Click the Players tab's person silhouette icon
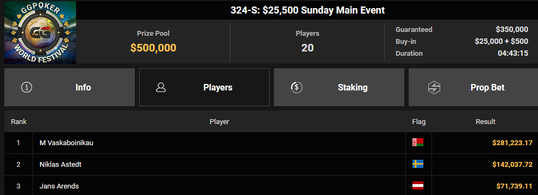Viewport: 538px width, 195px height. pos(160,87)
